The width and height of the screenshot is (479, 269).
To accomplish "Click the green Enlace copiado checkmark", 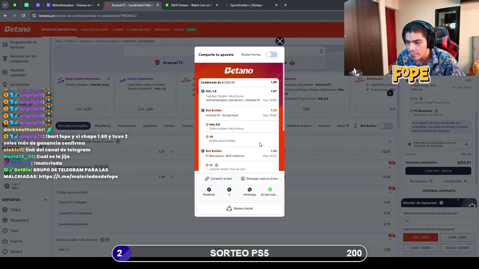I will [x=270, y=190].
